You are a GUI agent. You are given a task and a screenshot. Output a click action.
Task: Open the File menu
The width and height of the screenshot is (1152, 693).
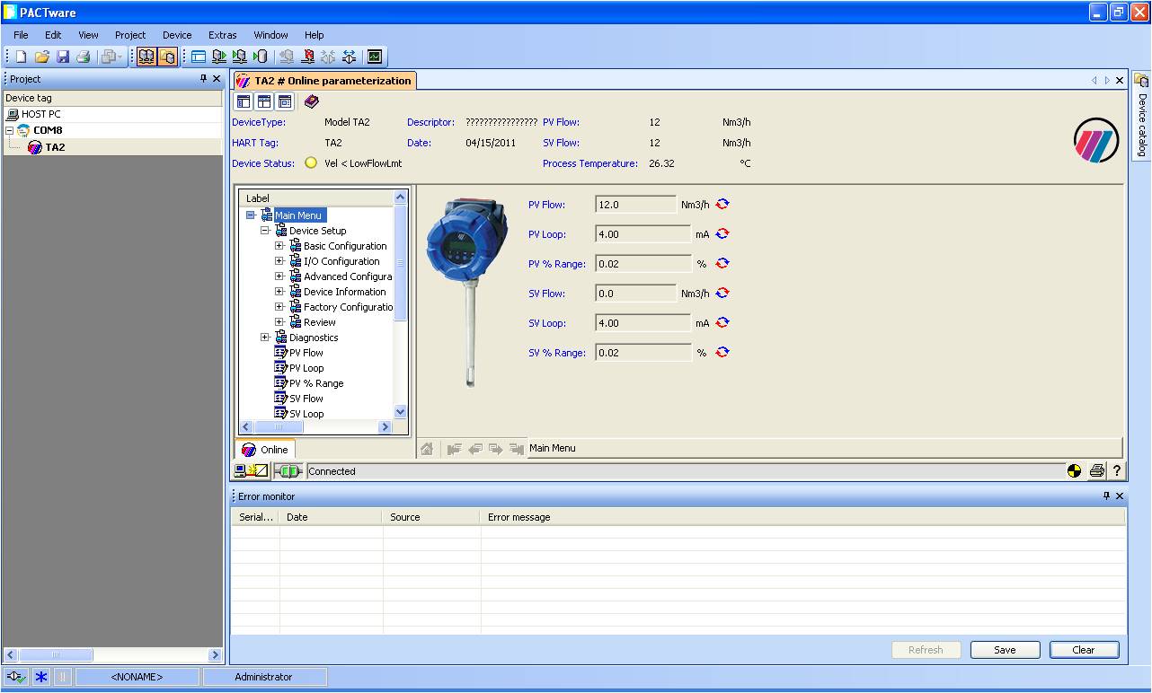tap(21, 35)
